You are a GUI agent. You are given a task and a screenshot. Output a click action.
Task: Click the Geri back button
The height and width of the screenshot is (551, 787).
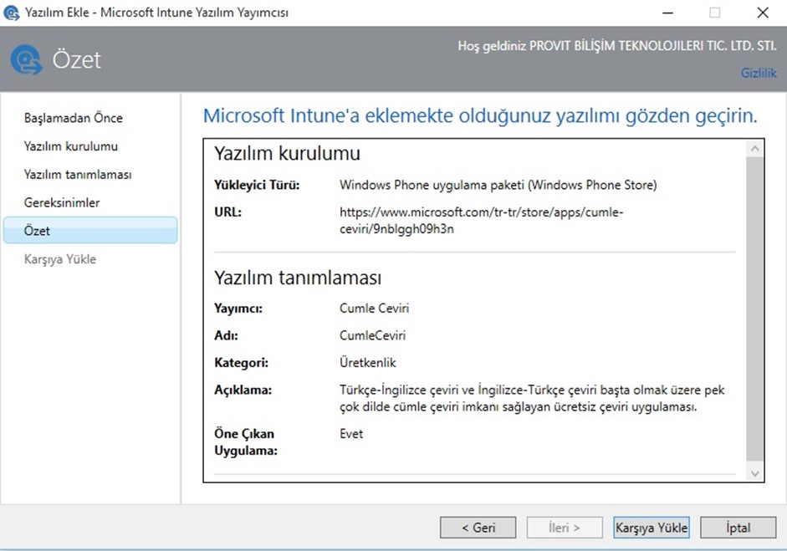coord(478,528)
